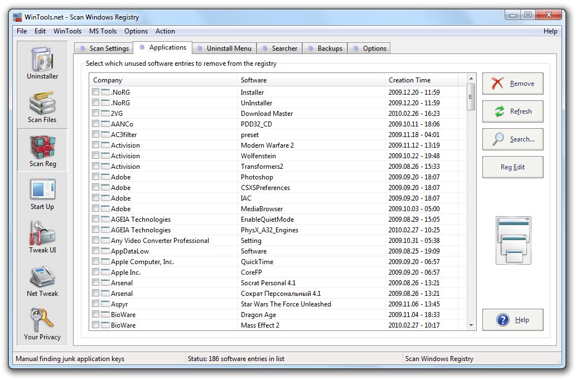Image resolution: width=576 pixels, height=380 pixels.
Task: Click the WinTools.net title bar icon
Action: [x=17, y=17]
